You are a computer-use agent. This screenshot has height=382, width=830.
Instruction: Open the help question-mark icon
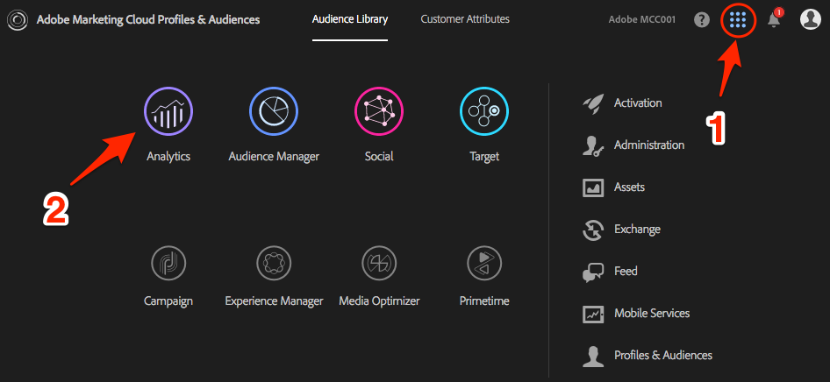pyautogui.click(x=702, y=20)
